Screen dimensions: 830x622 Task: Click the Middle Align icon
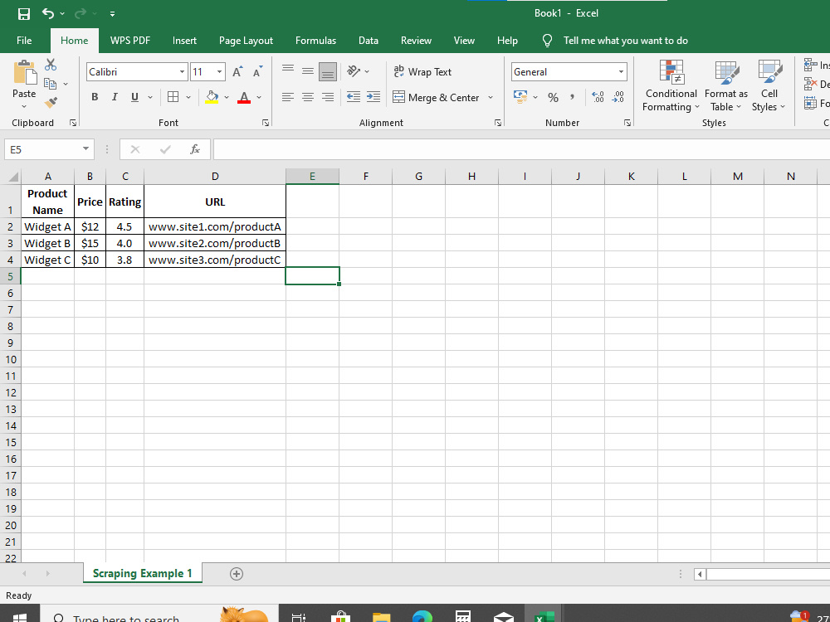(308, 71)
